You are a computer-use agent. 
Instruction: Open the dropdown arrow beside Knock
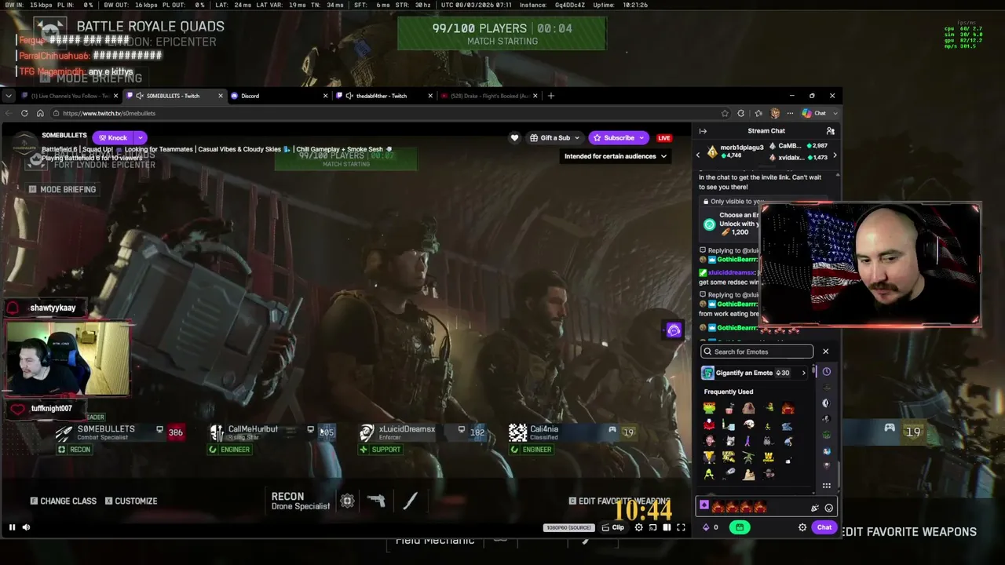[x=140, y=137]
